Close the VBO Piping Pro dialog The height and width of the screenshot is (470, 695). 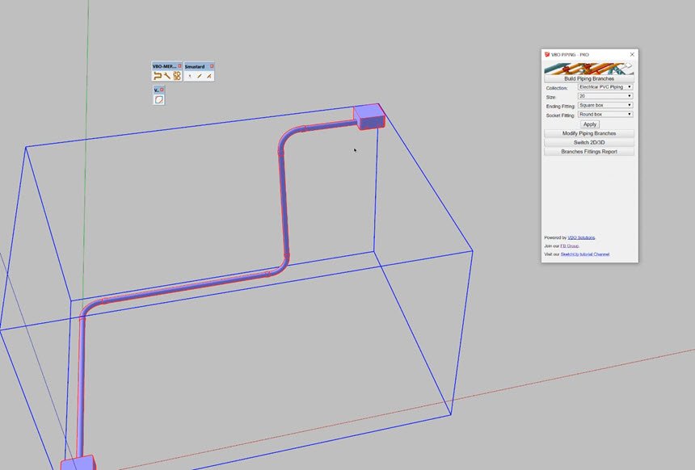tap(632, 54)
